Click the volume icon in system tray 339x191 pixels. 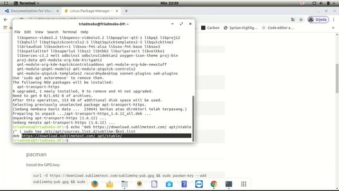point(321,3)
